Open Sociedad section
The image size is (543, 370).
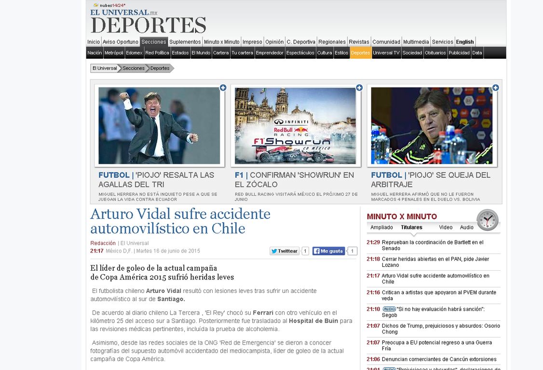[x=412, y=53]
